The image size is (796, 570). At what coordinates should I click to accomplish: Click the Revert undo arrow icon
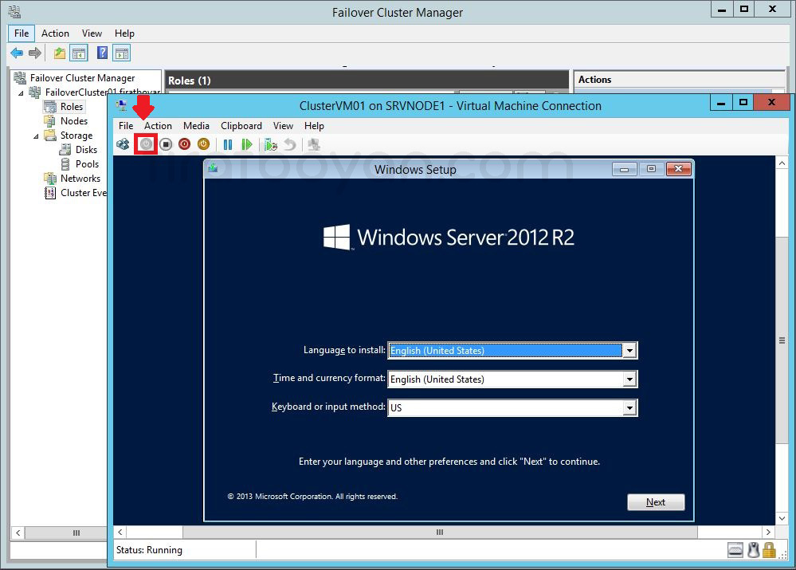(x=290, y=145)
